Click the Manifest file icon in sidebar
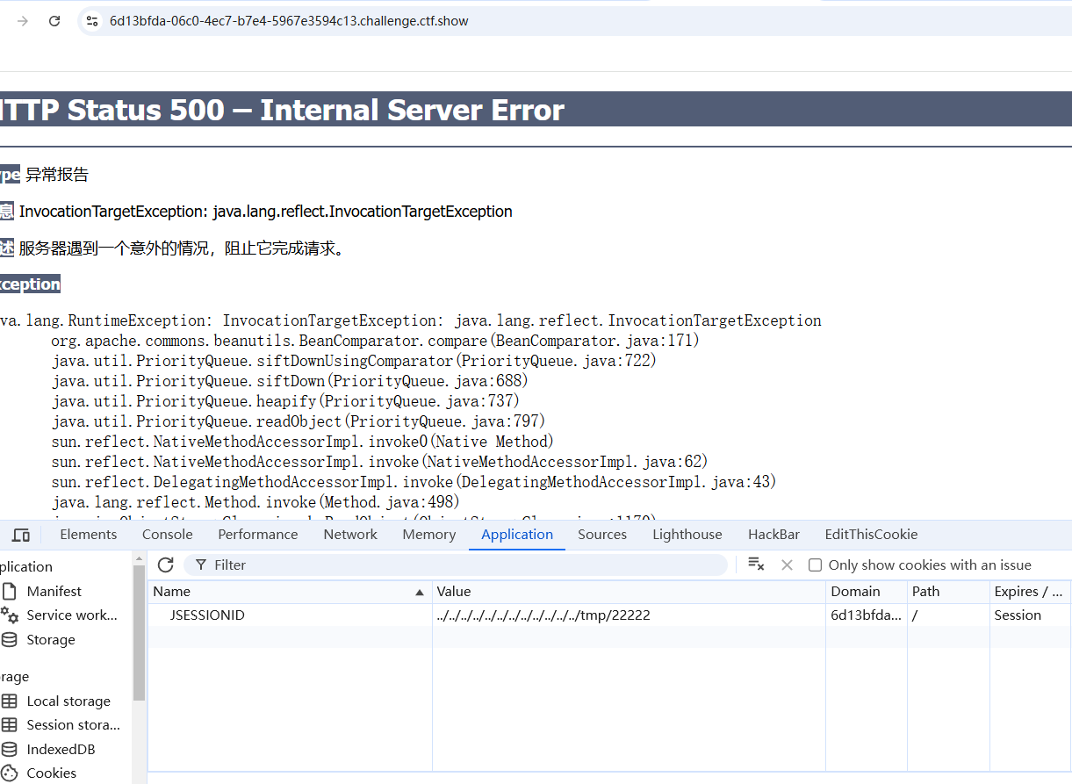The width and height of the screenshot is (1072, 784). pyautogui.click(x=10, y=592)
